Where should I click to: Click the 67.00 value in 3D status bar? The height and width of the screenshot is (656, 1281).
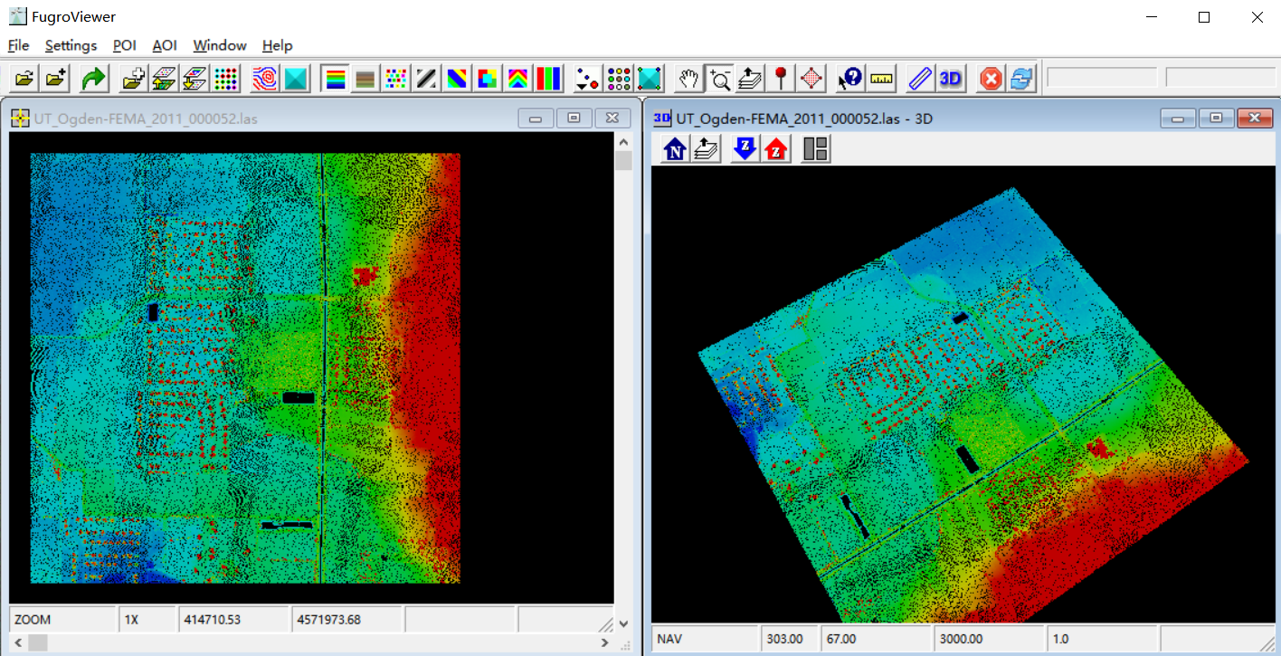[876, 639]
